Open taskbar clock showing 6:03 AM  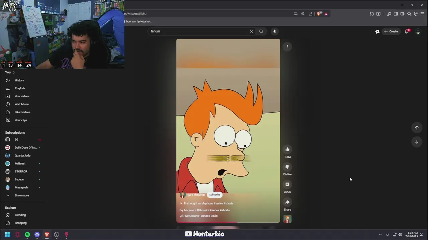(412, 235)
